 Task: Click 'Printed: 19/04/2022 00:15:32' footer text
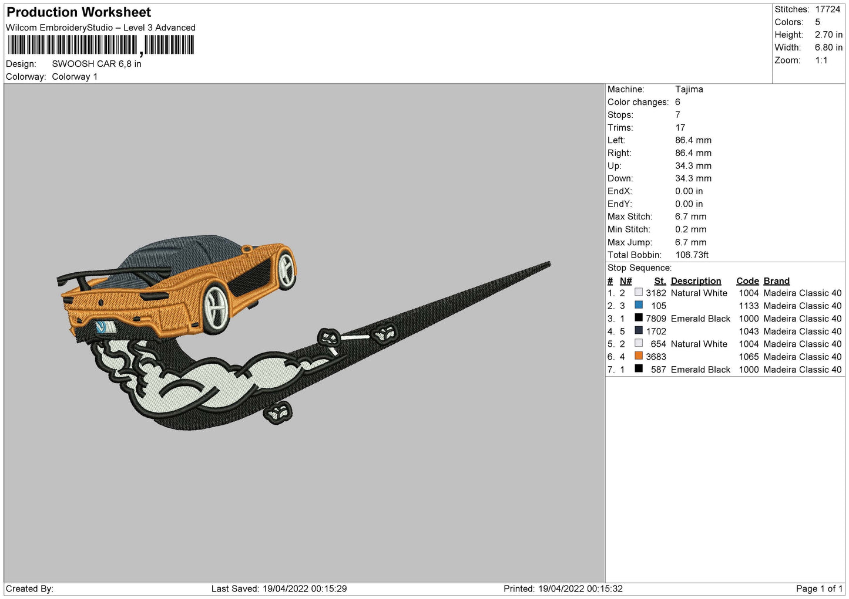563,588
